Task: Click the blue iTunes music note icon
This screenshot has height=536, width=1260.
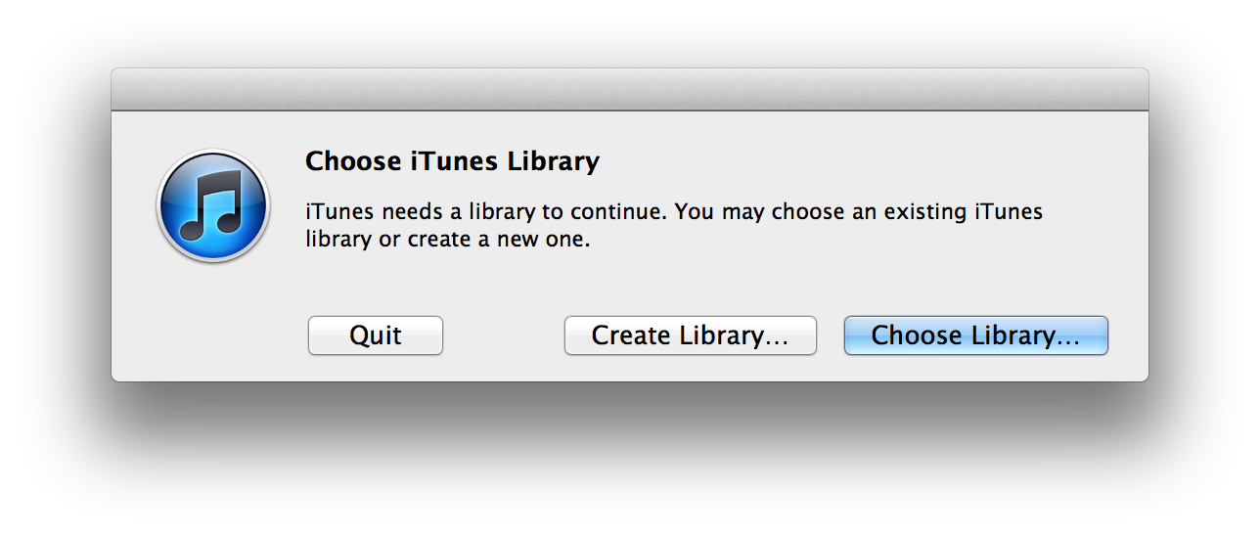Action: click(x=212, y=205)
